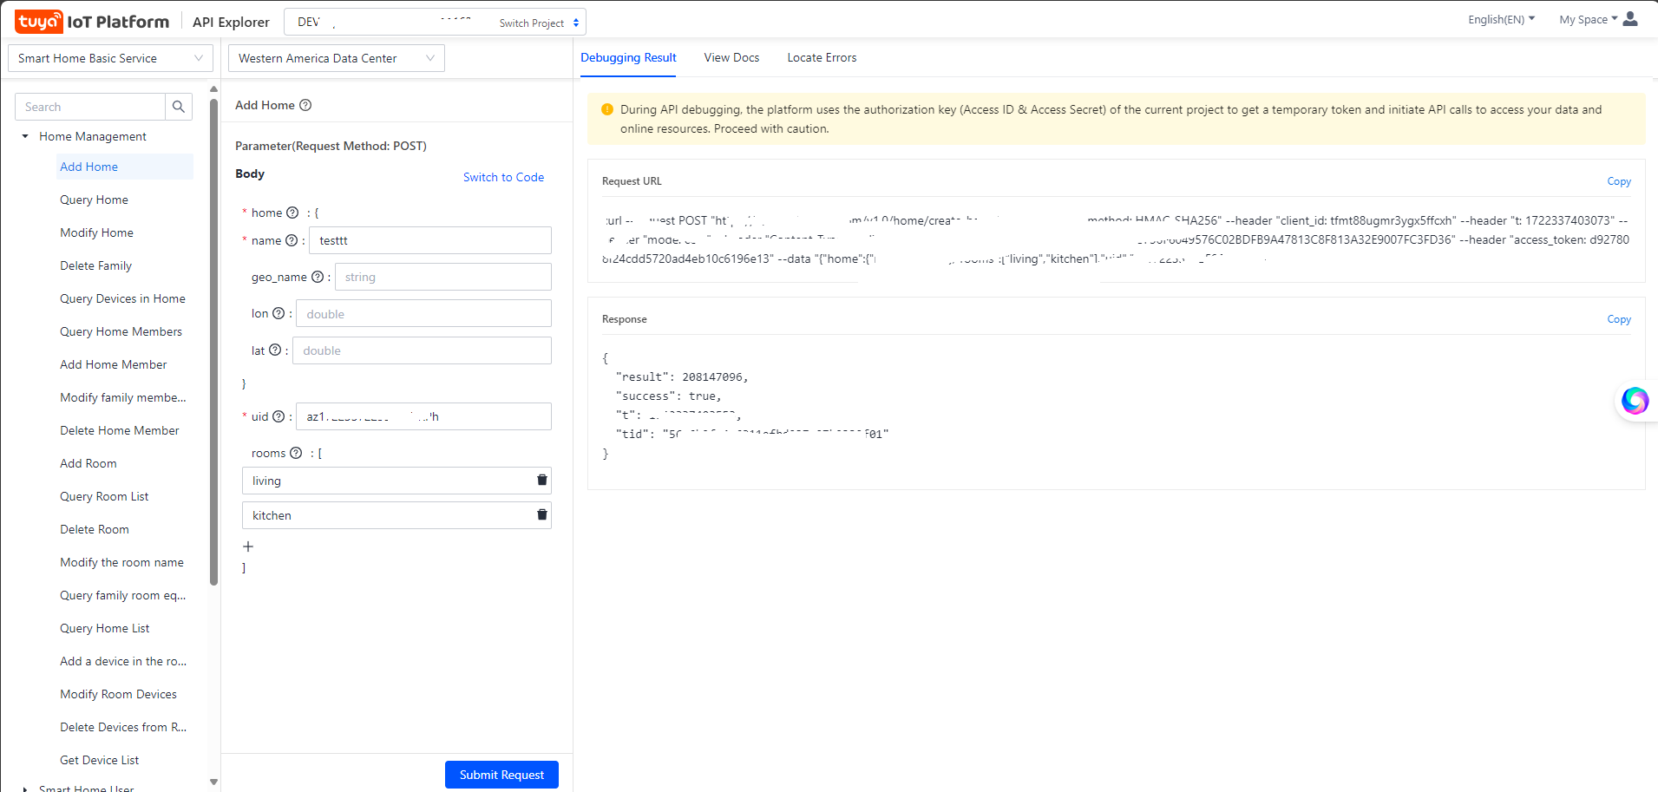Click the lon input field
The width and height of the screenshot is (1658, 792).
423,313
